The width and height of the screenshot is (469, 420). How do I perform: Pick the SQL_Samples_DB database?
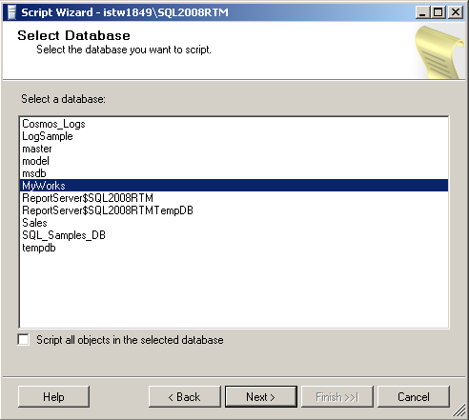coord(234,235)
